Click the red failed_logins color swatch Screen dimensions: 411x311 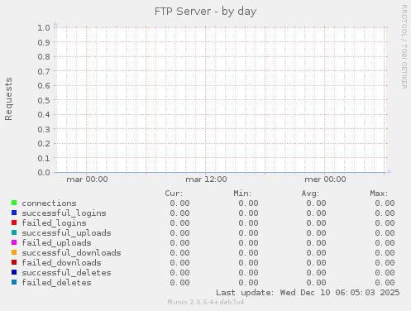[x=14, y=222]
